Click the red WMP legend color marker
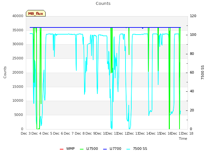 tap(62, 149)
